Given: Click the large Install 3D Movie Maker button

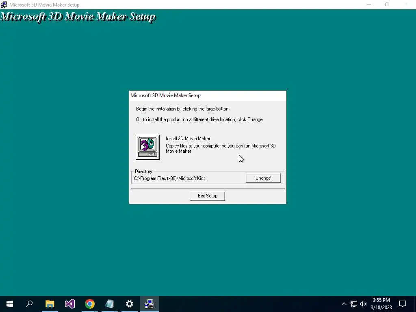Looking at the screenshot, I should tap(147, 147).
